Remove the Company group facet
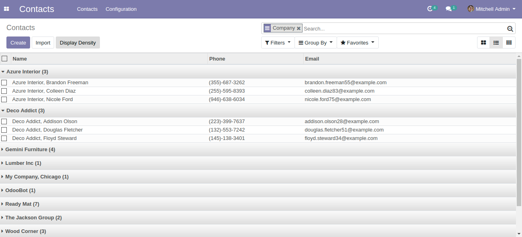Viewport: 522px width, 237px height. pyautogui.click(x=299, y=28)
